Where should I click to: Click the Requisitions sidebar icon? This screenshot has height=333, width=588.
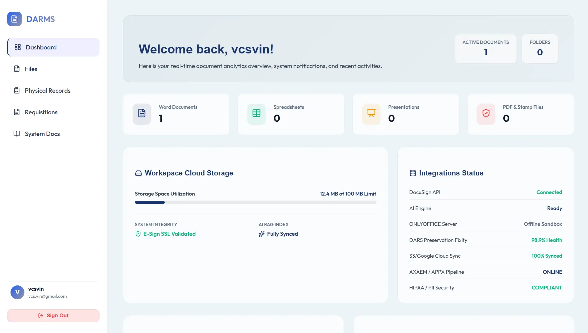pos(17,112)
